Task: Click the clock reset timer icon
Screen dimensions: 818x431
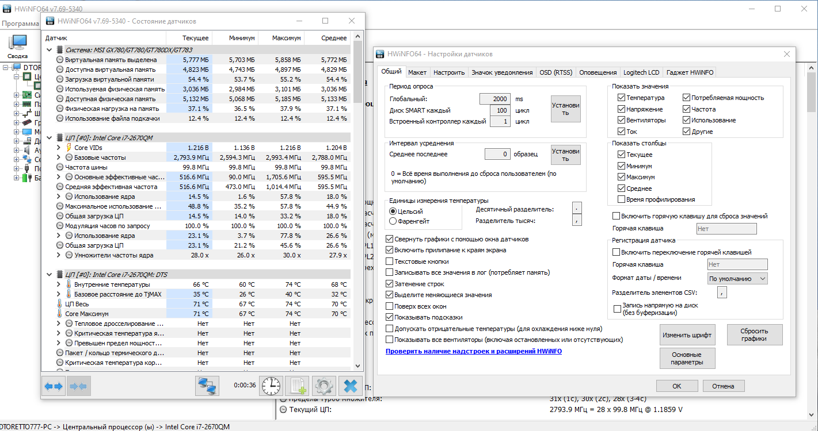Action: click(x=271, y=386)
